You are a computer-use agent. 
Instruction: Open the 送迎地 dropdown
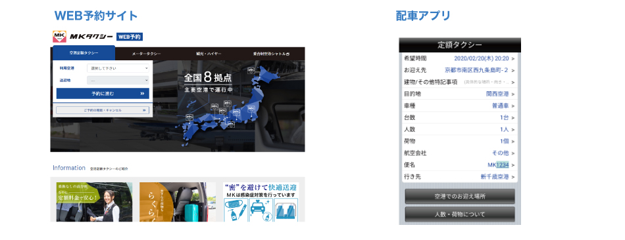(118, 80)
